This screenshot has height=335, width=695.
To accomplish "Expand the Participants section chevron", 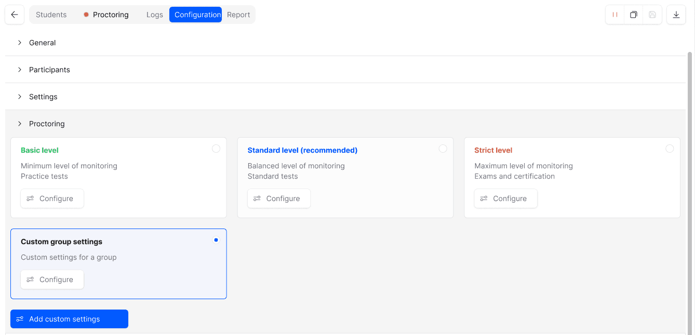I will [x=20, y=70].
